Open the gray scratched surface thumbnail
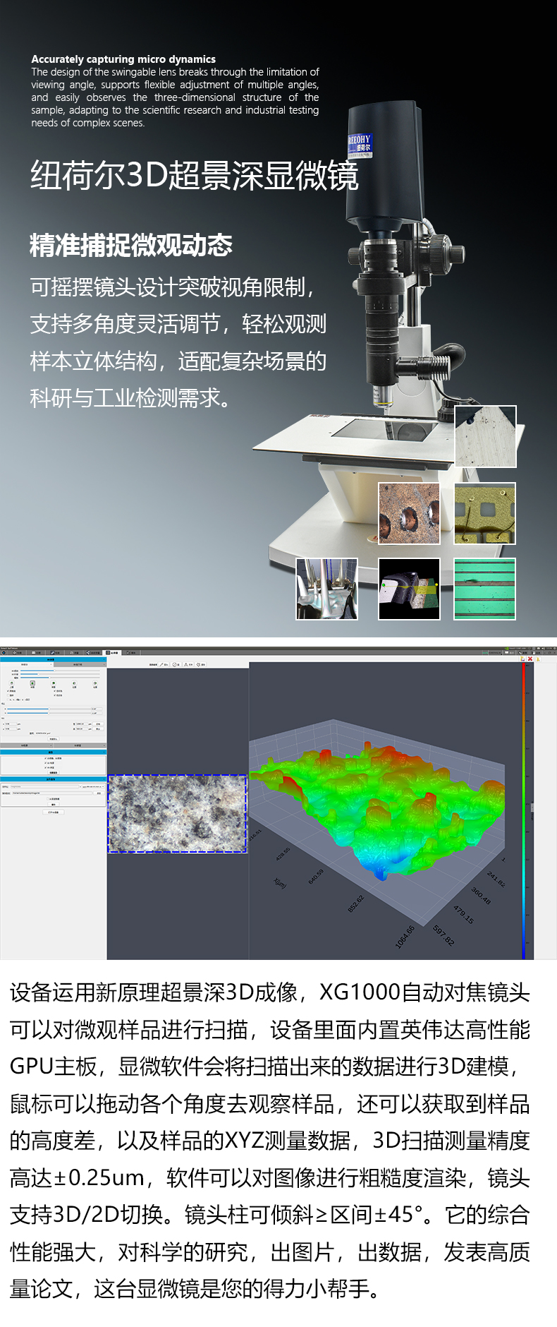The image size is (557, 1327). tap(485, 436)
